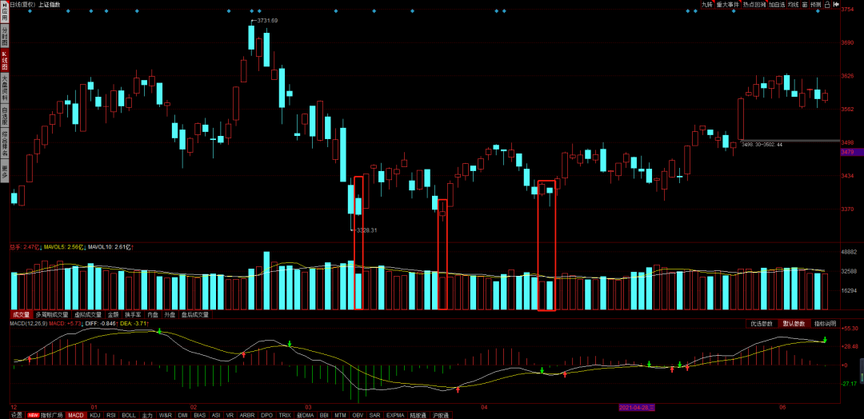Viewport: 864px width, 419px height.
Task: Select the 金额 amount tab
Action: 113,315
